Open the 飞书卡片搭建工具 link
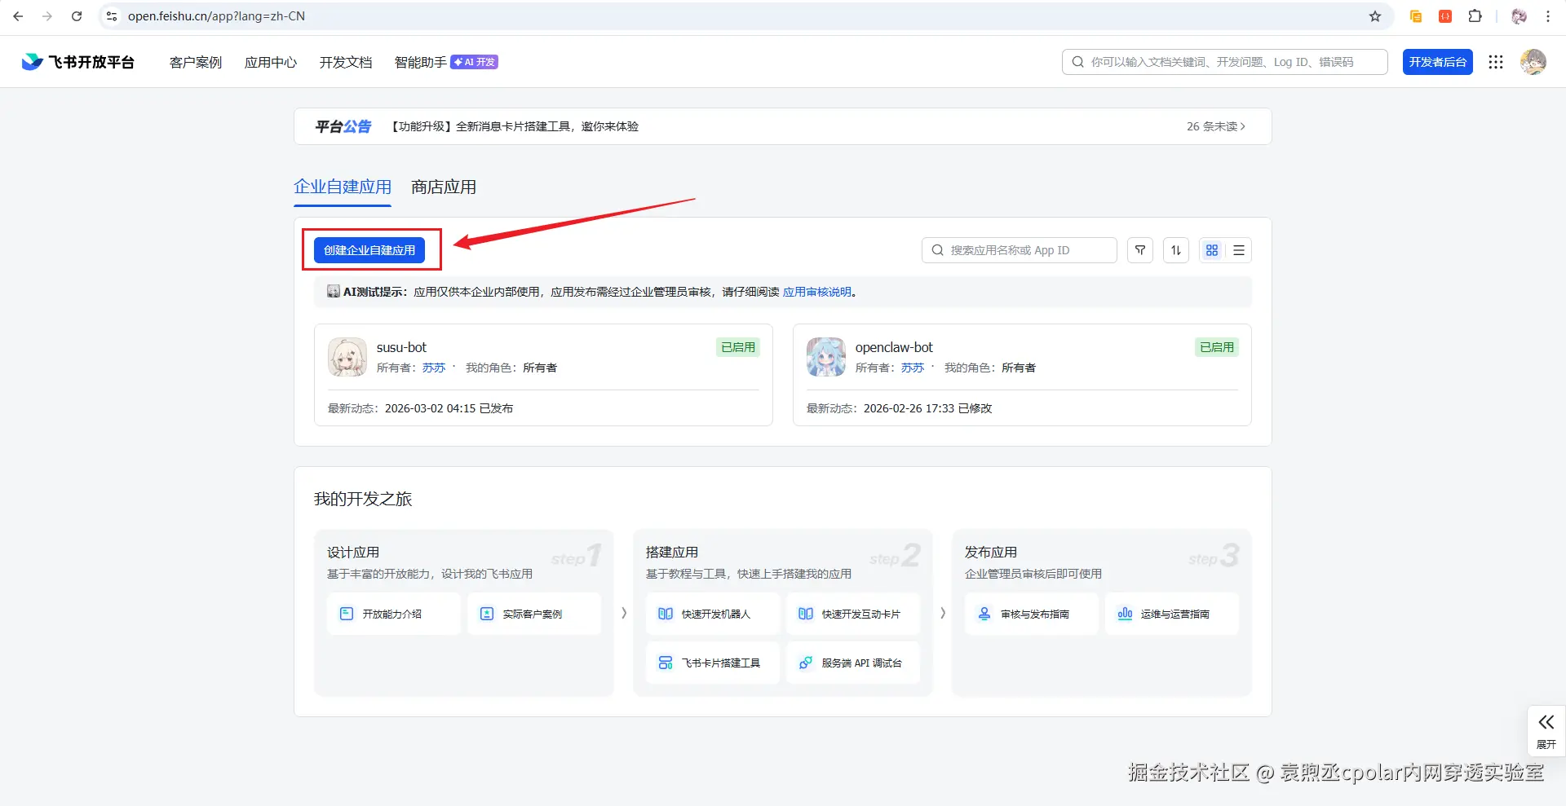1566x806 pixels. click(x=713, y=663)
